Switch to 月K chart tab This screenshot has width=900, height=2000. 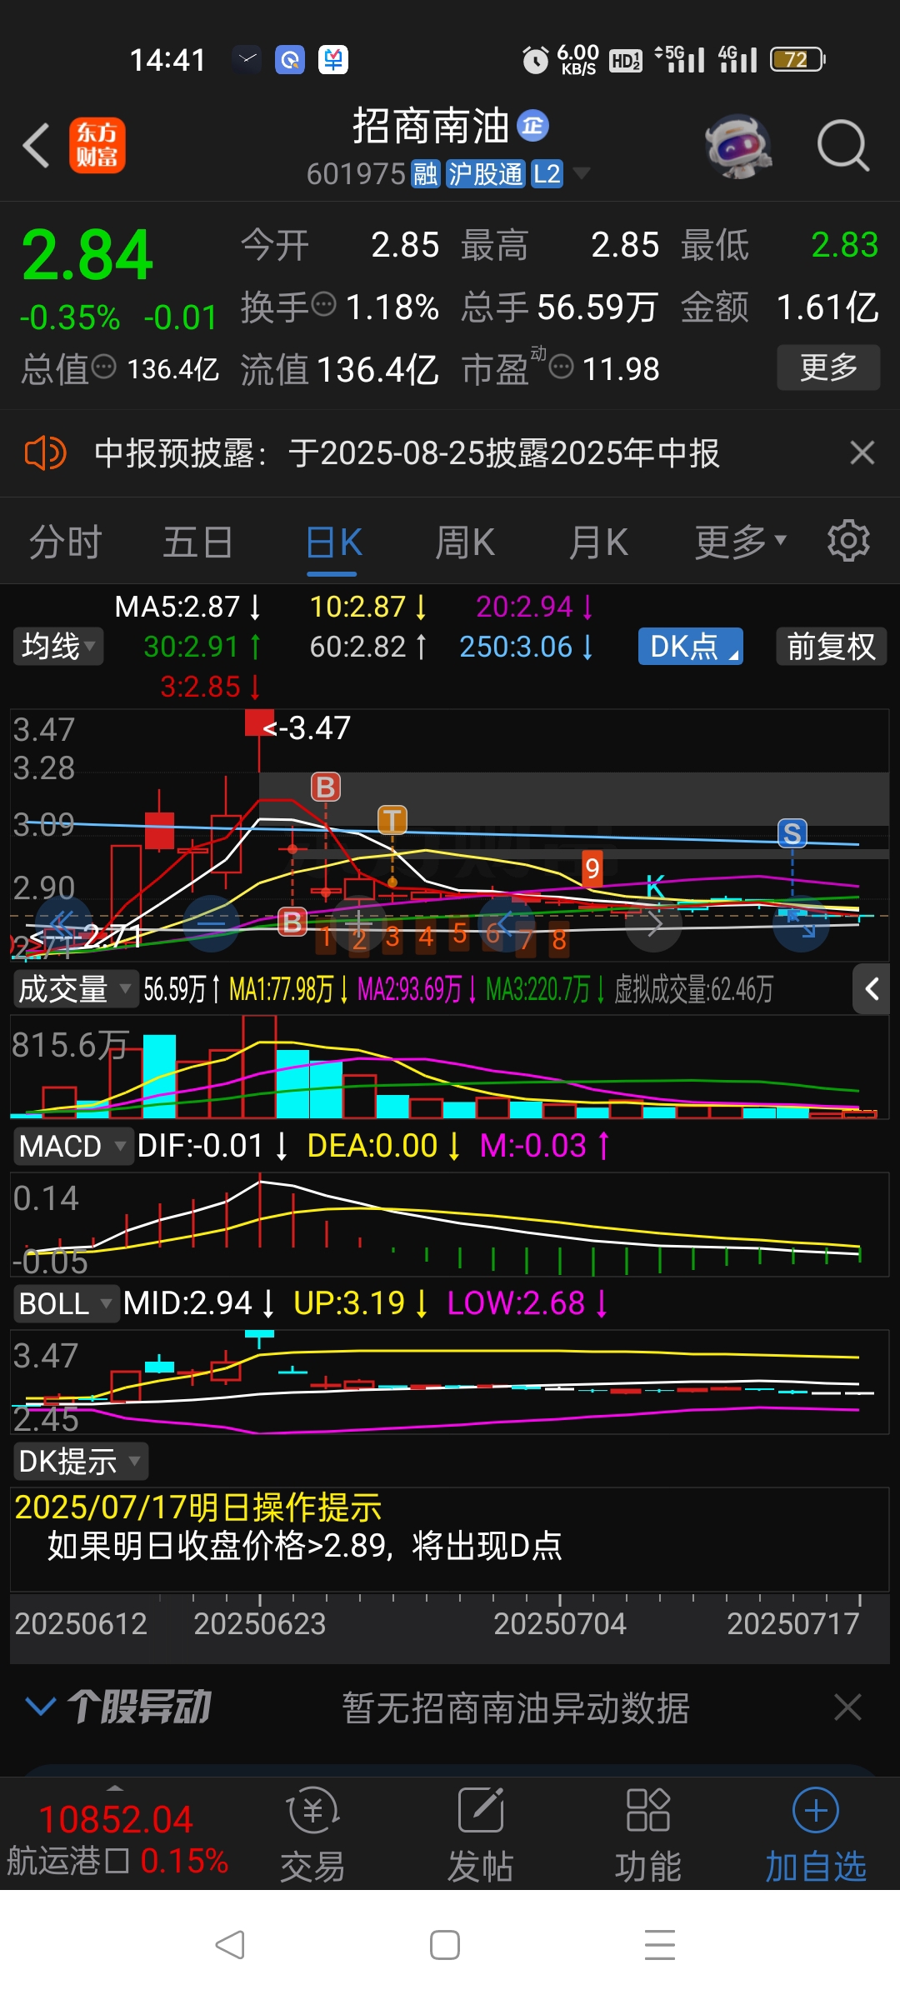[598, 542]
